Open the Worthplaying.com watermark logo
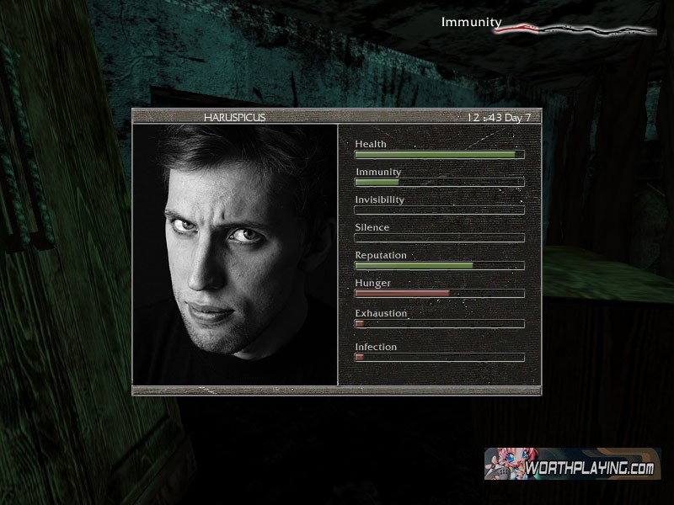 [572, 464]
